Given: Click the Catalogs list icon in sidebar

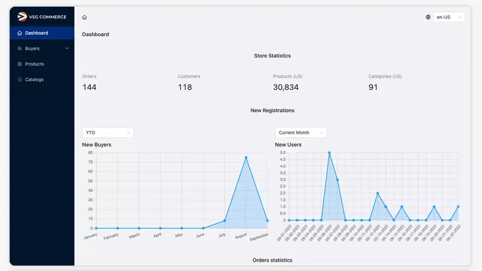Looking at the screenshot, I should point(20,79).
